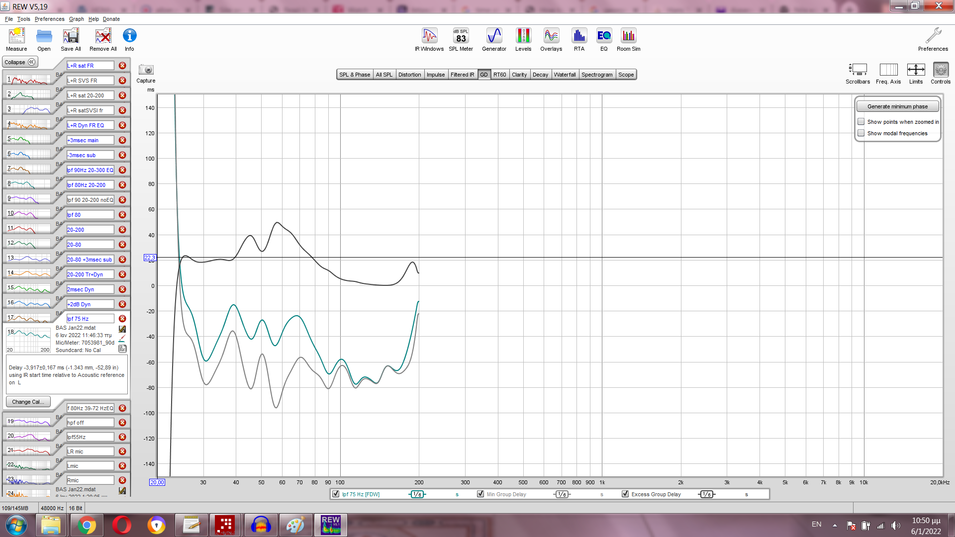This screenshot has width=955, height=537.
Task: Switch to the Filtered IR tab
Action: 462,75
